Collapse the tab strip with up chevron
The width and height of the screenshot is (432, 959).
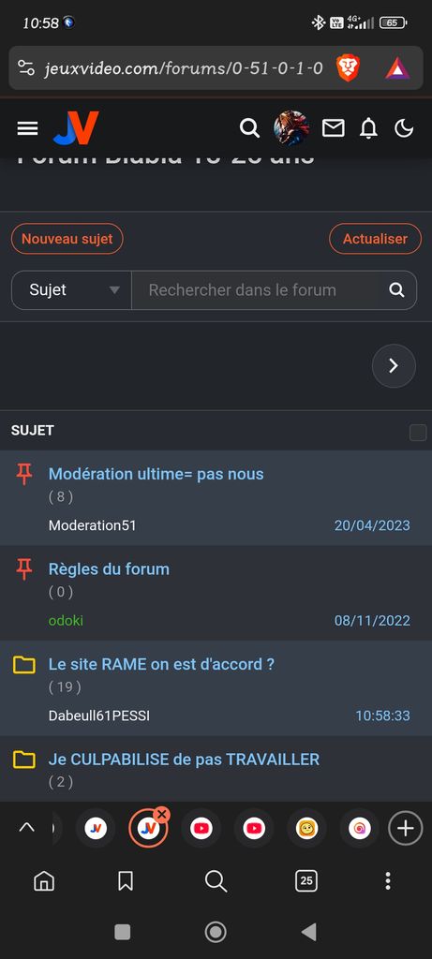pyautogui.click(x=27, y=828)
